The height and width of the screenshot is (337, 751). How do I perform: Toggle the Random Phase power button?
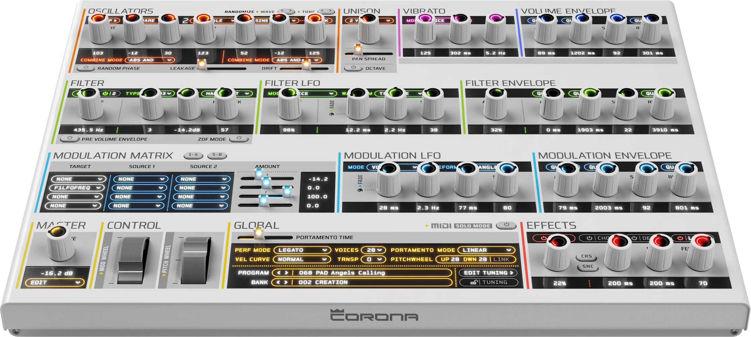pos(86,68)
